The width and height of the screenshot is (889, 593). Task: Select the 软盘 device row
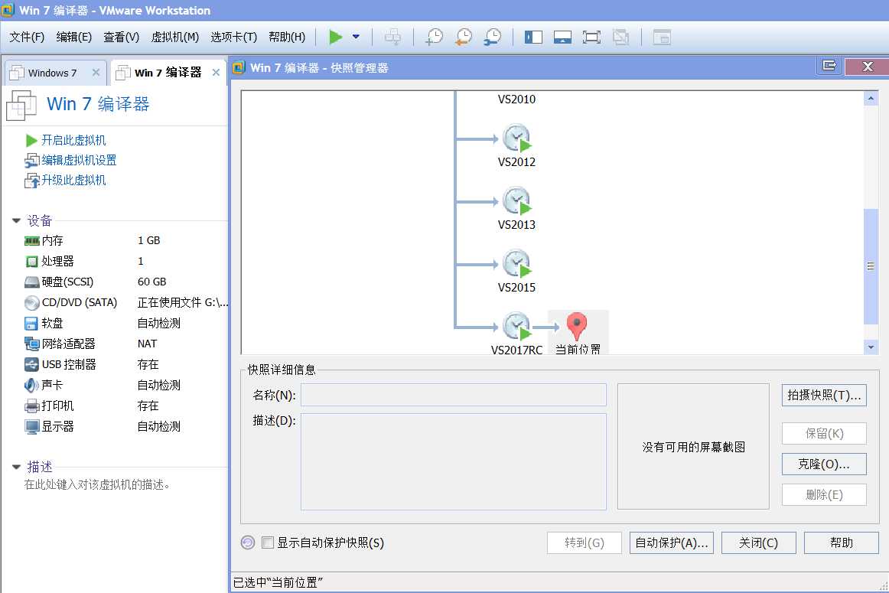(x=125, y=323)
